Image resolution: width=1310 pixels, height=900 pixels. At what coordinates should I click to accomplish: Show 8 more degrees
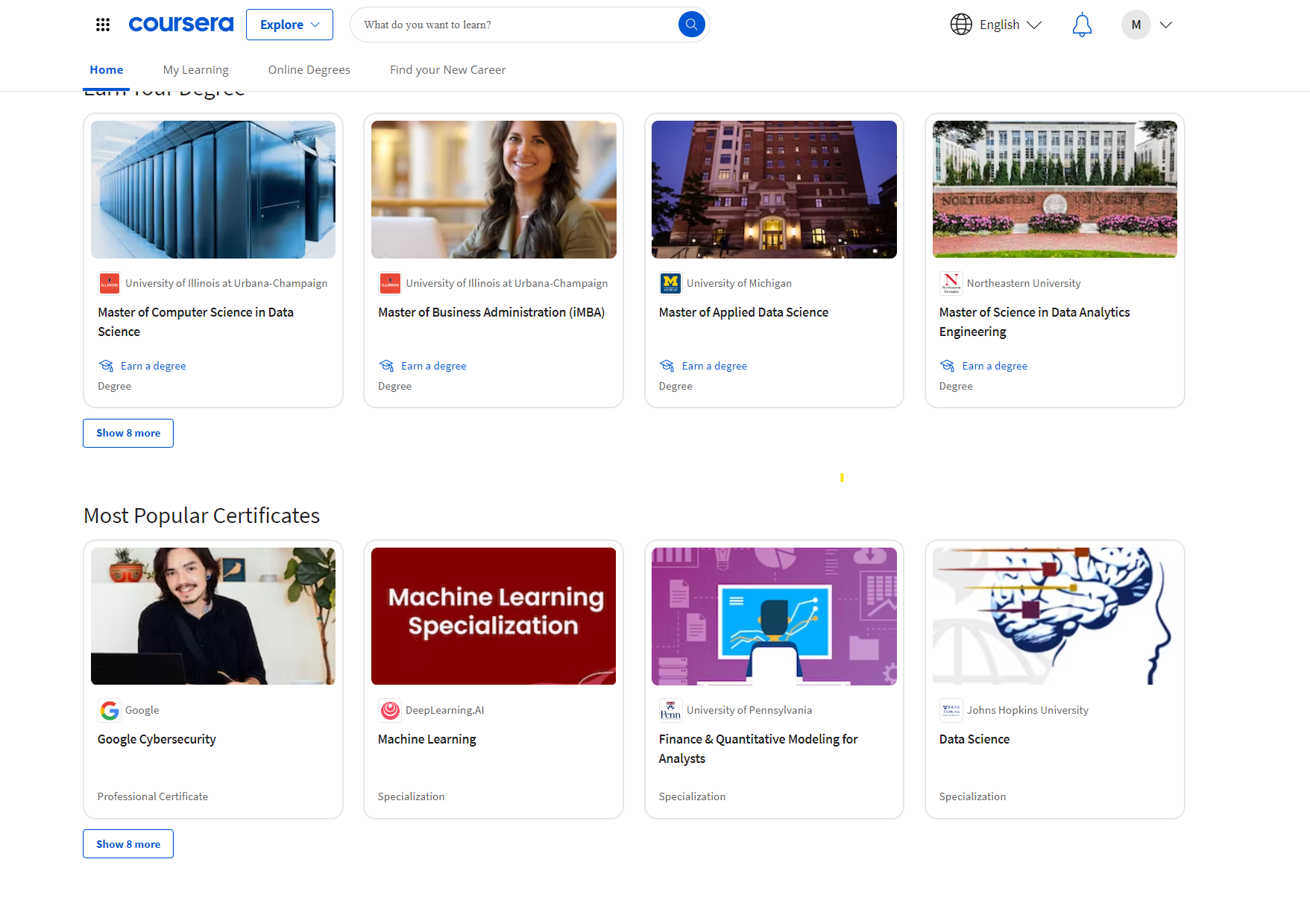point(128,433)
